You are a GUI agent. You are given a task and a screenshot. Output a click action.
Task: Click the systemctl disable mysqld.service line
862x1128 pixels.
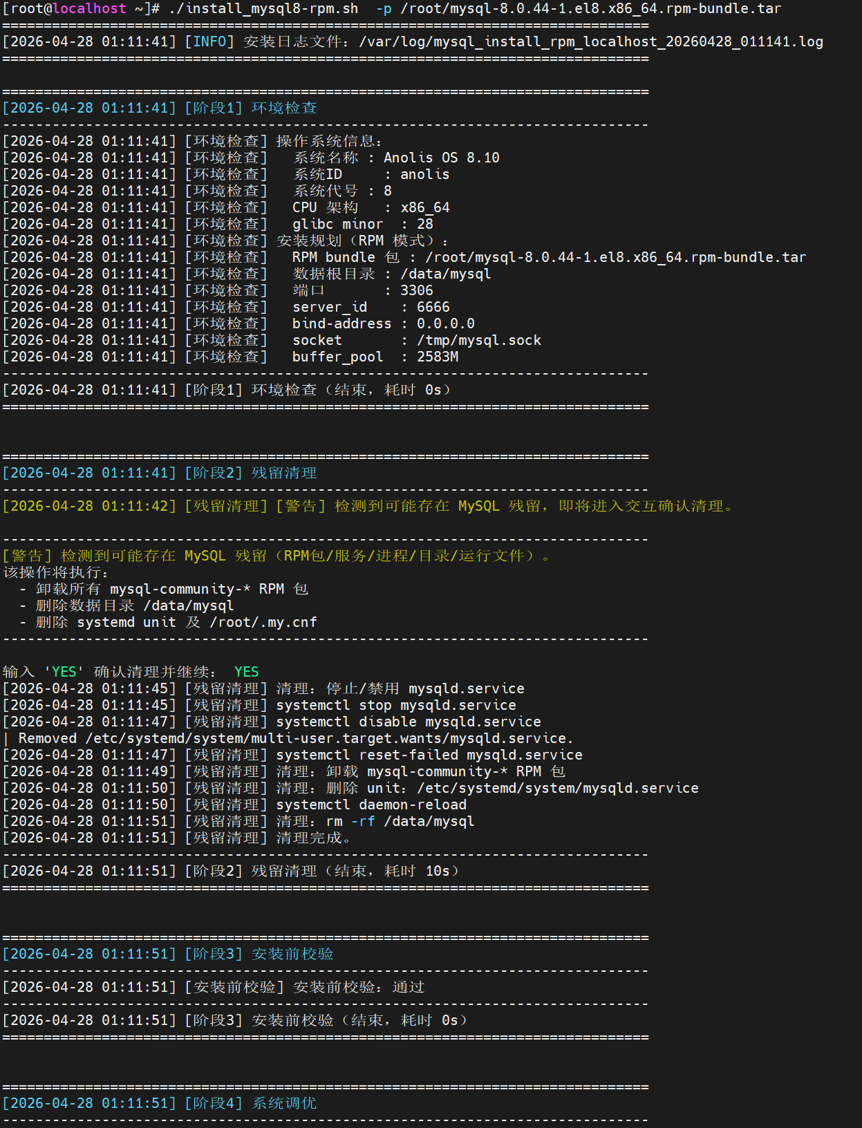[x=272, y=722]
